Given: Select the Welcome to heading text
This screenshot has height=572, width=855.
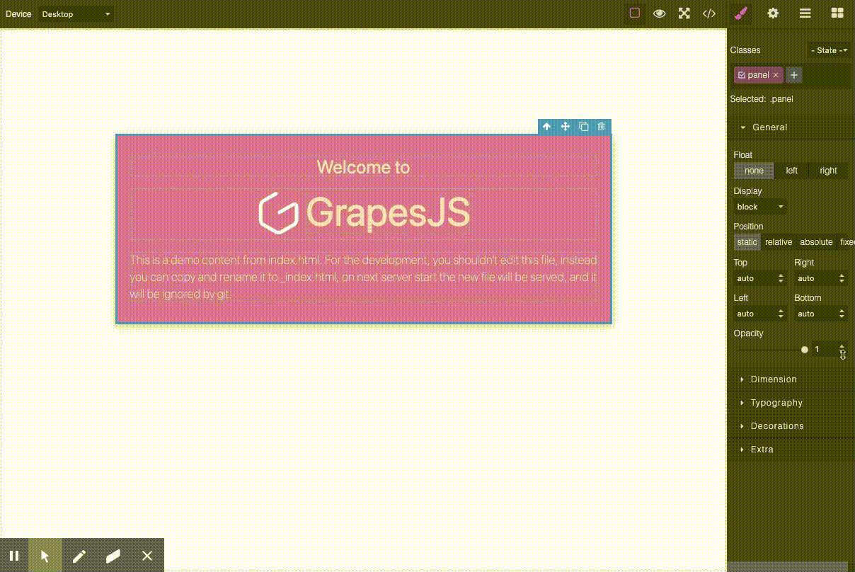Looking at the screenshot, I should pos(363,167).
